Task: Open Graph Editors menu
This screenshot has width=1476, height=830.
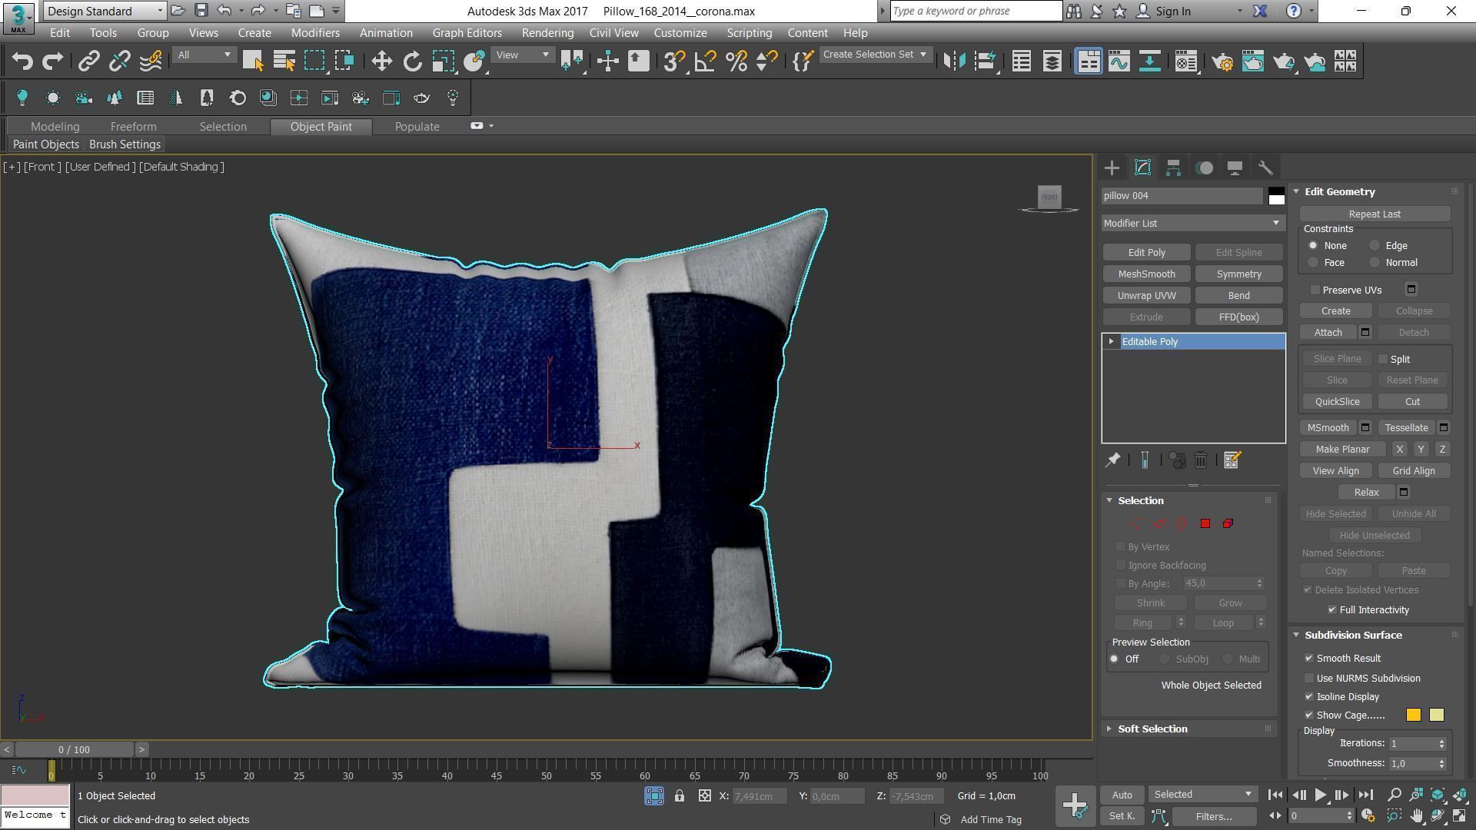Action: [x=467, y=33]
